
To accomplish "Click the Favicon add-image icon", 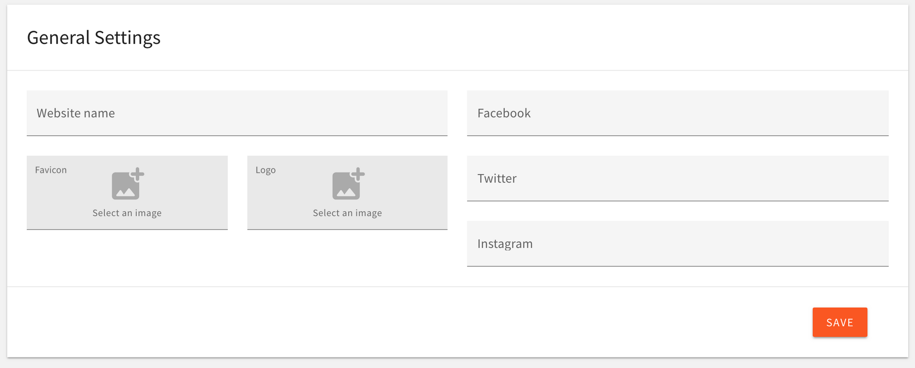I will [x=127, y=184].
